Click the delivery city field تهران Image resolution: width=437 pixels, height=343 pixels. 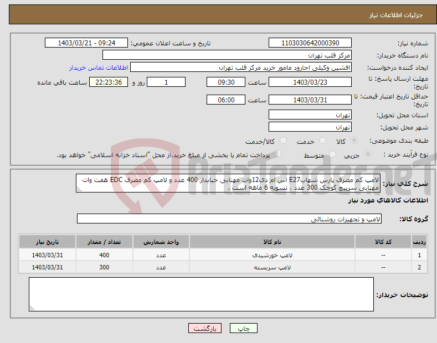(x=310, y=127)
